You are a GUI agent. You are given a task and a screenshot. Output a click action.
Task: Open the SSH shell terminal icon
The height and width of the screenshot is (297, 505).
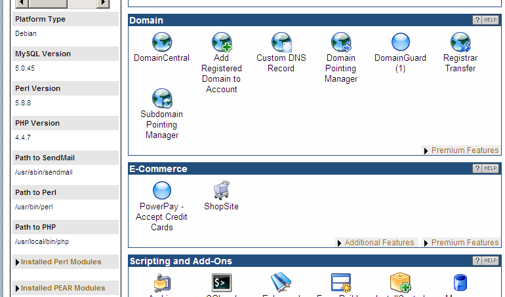click(x=221, y=283)
